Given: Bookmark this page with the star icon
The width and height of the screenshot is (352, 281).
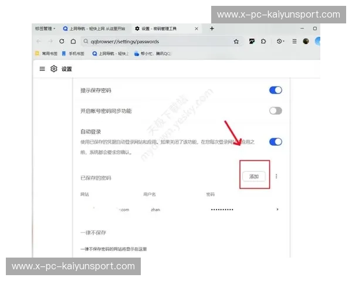Looking at the screenshot, I should [236, 42].
